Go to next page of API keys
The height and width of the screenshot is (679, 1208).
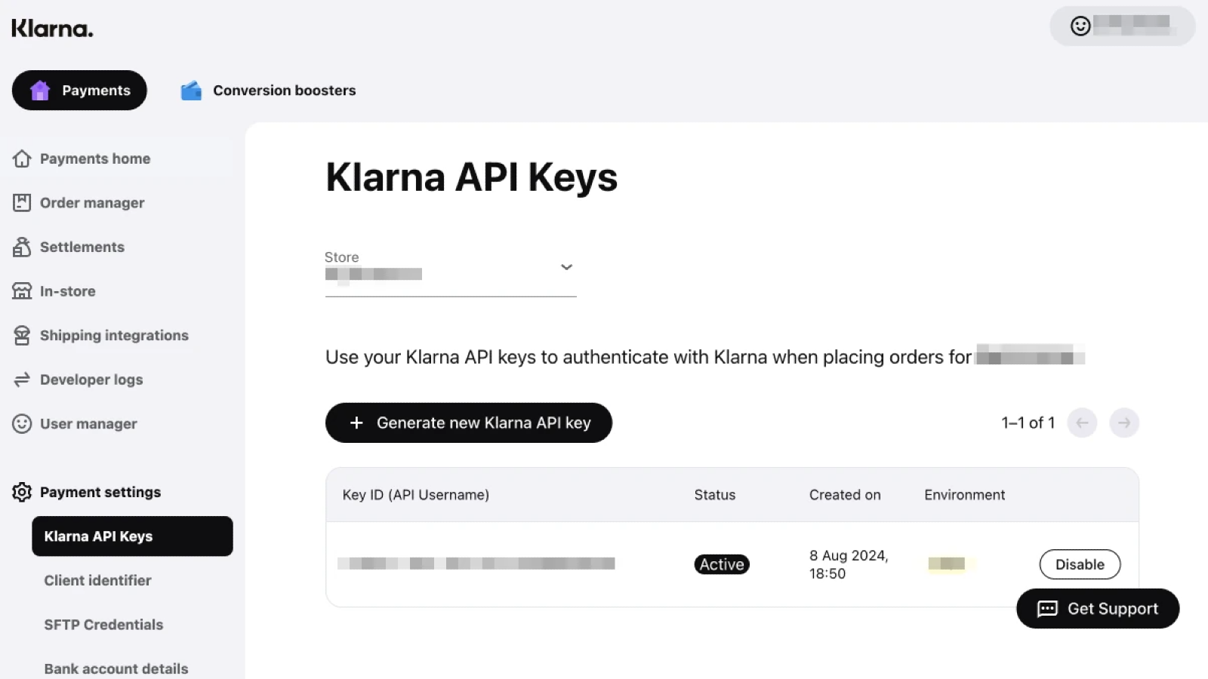pos(1124,423)
